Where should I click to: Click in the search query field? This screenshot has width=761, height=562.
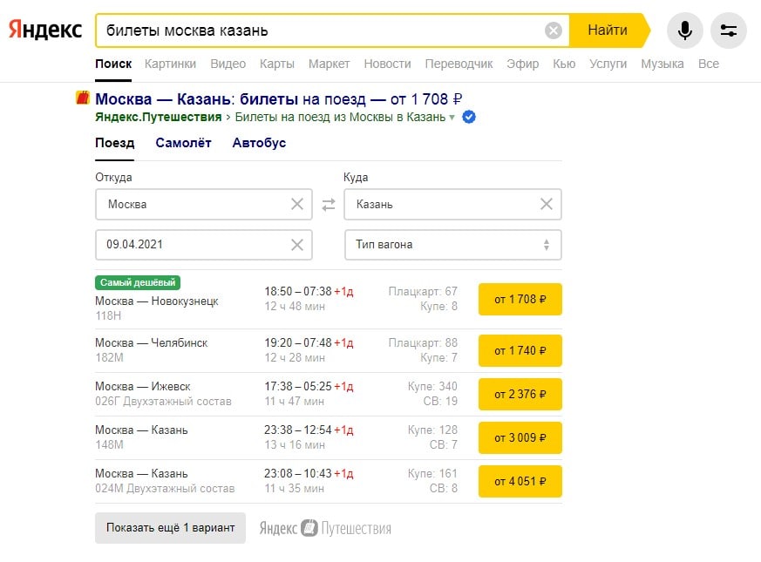pyautogui.click(x=320, y=30)
